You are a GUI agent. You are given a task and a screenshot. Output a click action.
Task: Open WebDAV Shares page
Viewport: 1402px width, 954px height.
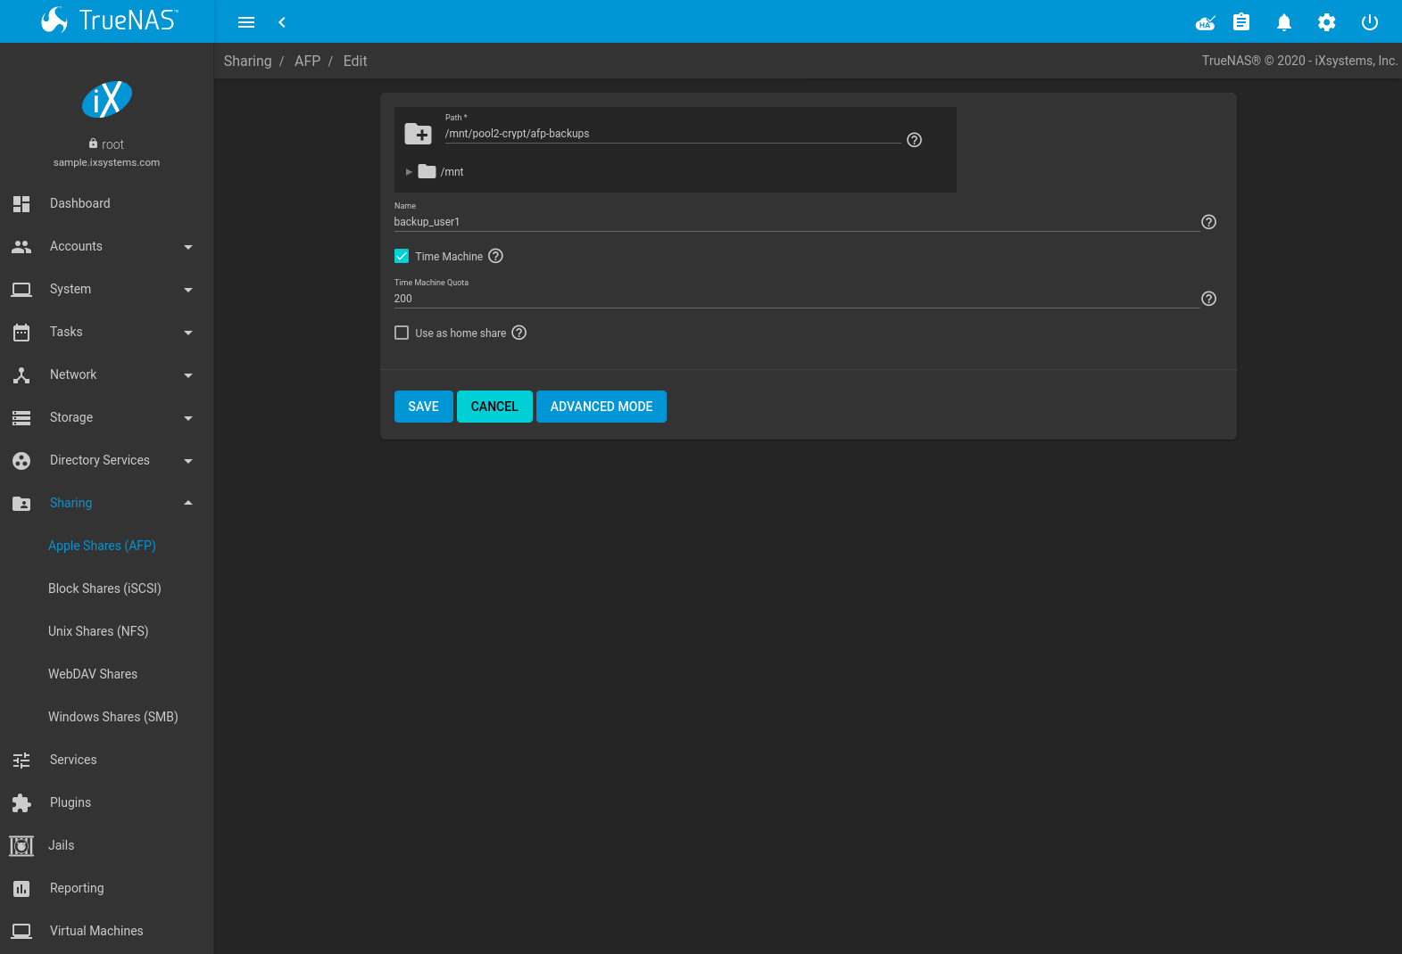coord(93,674)
